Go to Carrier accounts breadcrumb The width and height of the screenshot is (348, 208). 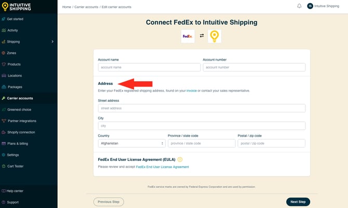click(x=86, y=7)
